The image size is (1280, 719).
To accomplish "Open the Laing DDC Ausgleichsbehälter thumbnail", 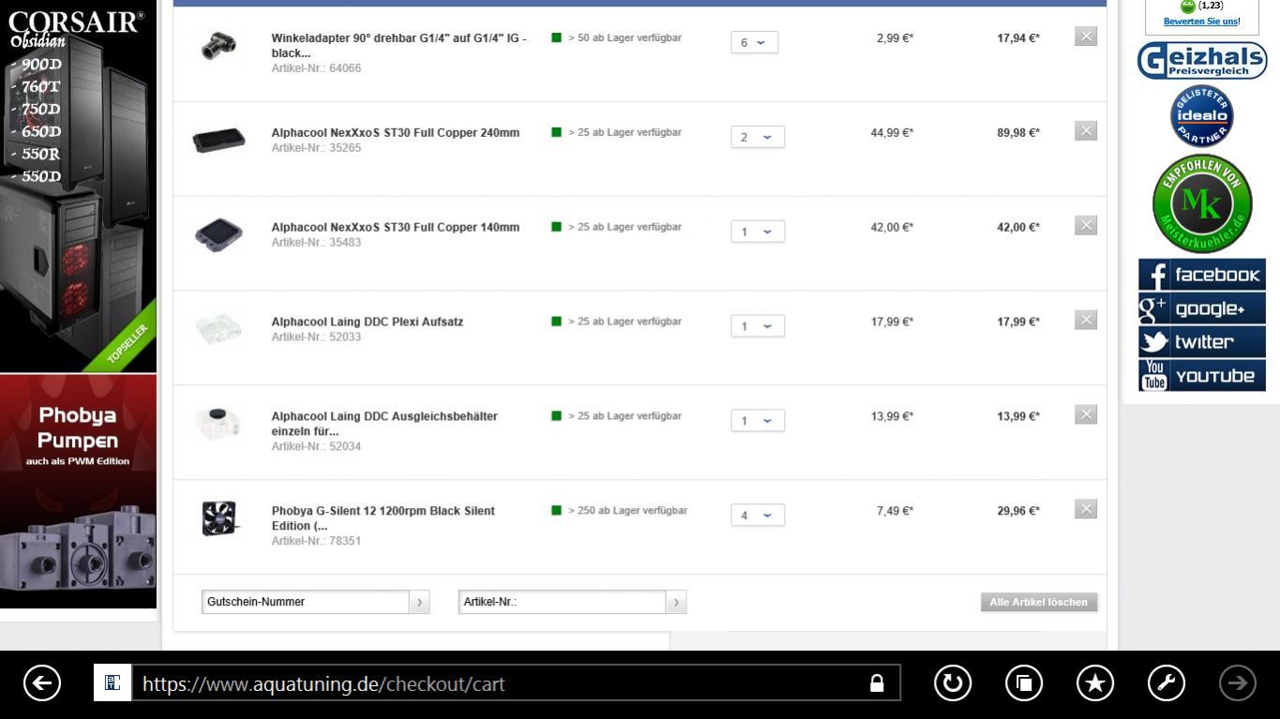I will (218, 424).
